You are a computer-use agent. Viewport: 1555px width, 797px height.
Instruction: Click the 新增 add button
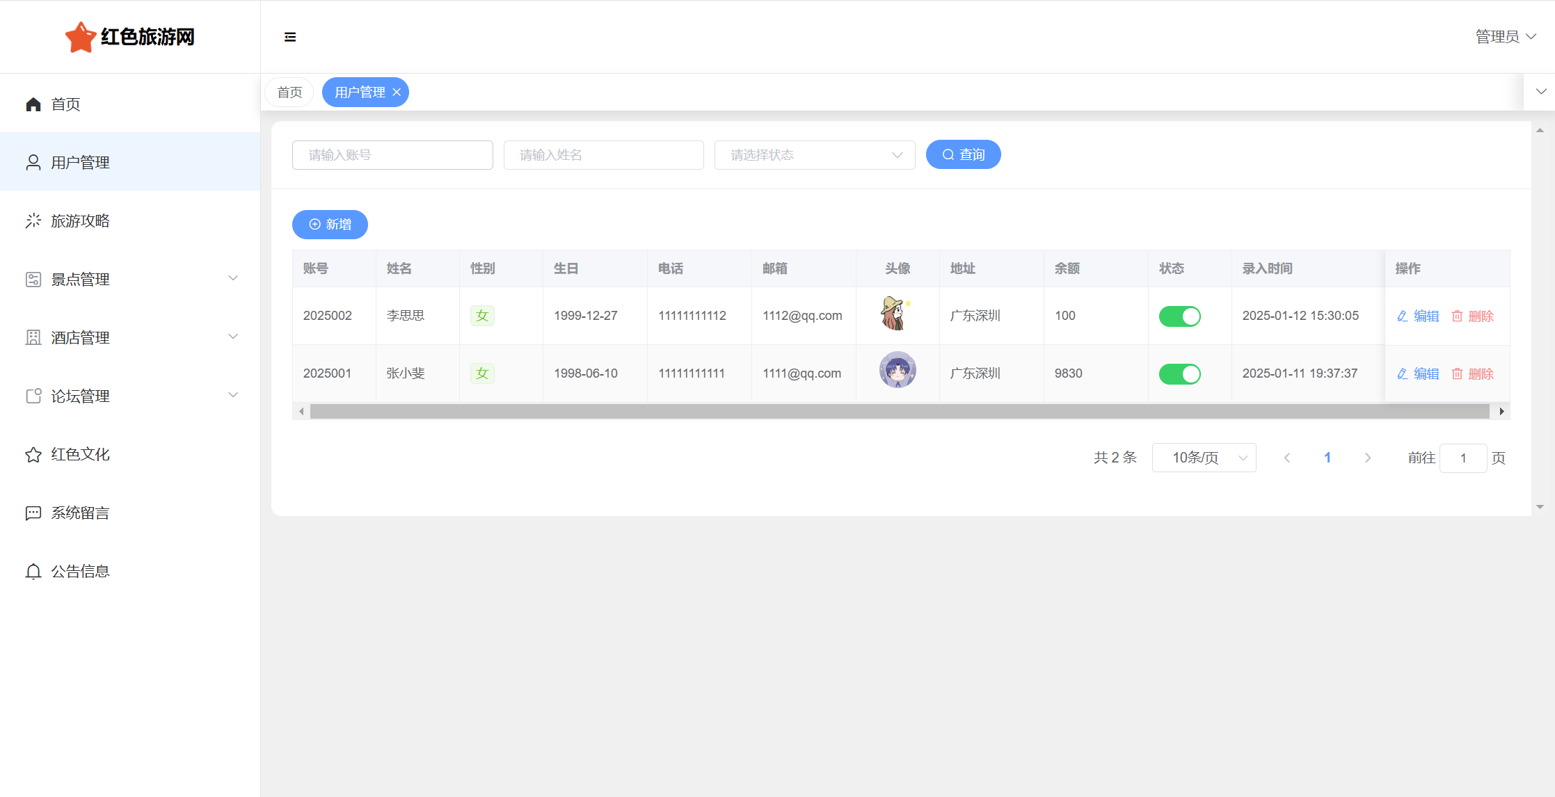tap(330, 225)
